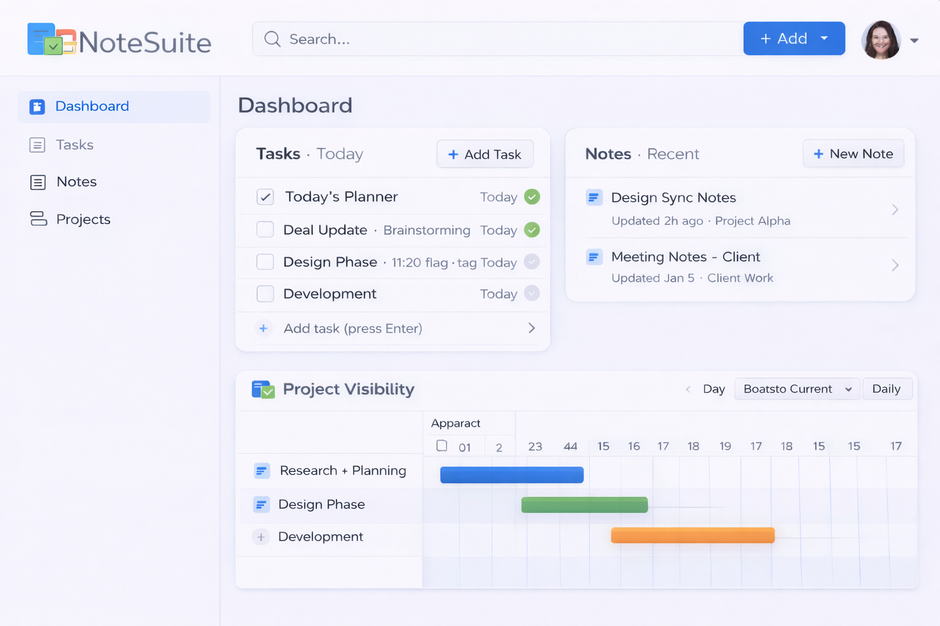This screenshot has height=626, width=940.
Task: Click the Project Visibility panel icon
Action: click(x=263, y=389)
